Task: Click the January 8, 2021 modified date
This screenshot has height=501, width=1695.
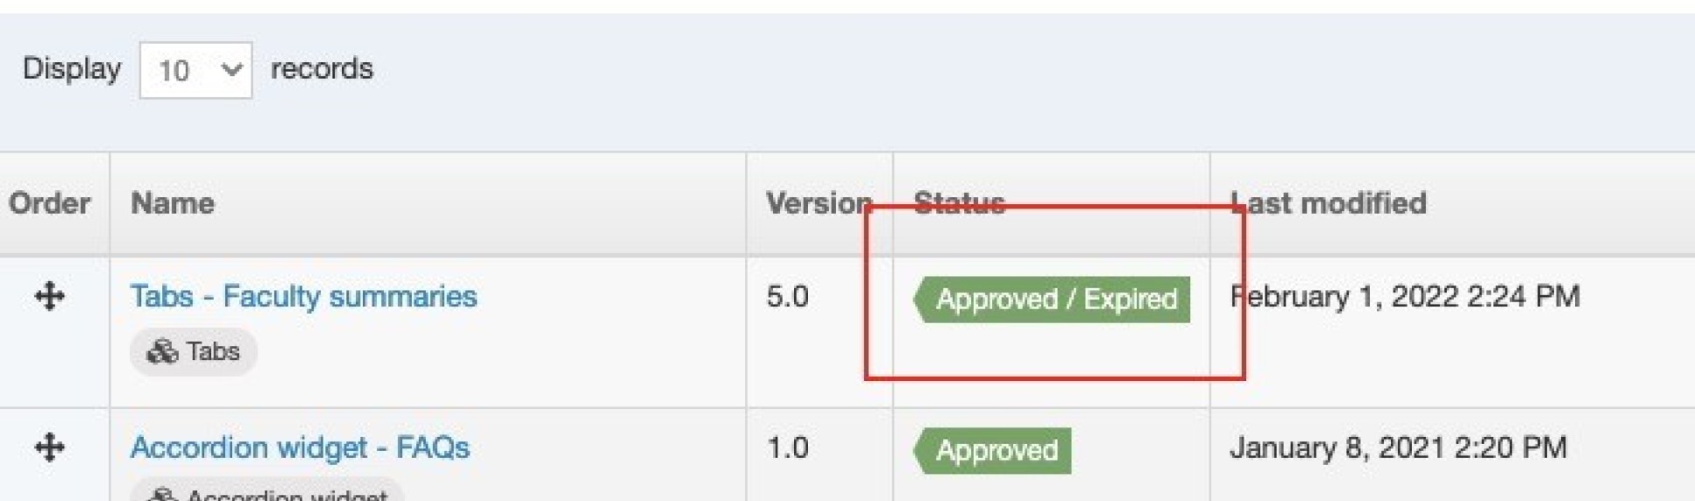Action: (1398, 448)
